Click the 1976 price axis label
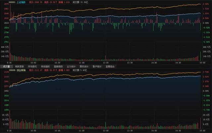 point(6,110)
